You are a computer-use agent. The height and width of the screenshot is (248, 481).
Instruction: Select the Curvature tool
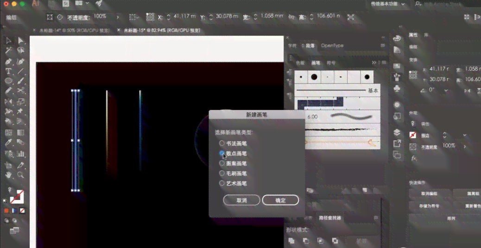[20, 61]
